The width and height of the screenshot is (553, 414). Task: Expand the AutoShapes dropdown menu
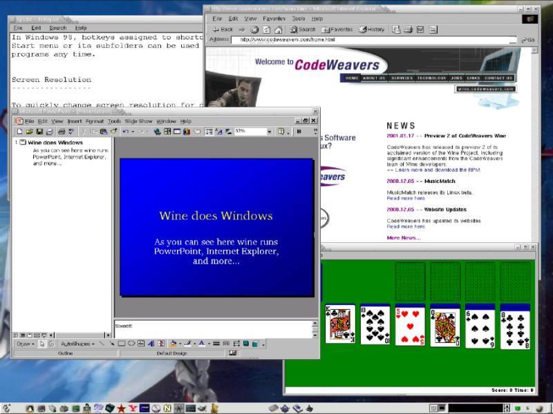coord(77,343)
